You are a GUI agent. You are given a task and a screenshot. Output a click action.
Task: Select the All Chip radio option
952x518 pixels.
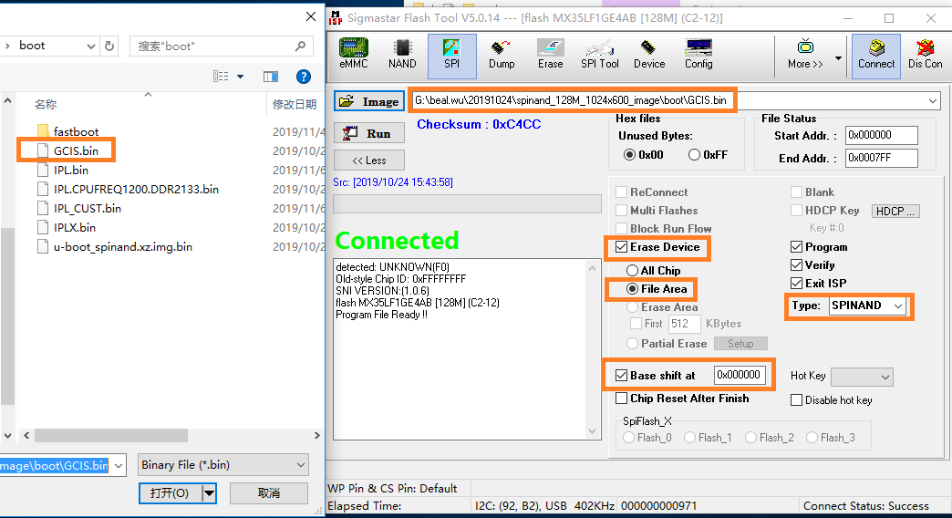633,271
